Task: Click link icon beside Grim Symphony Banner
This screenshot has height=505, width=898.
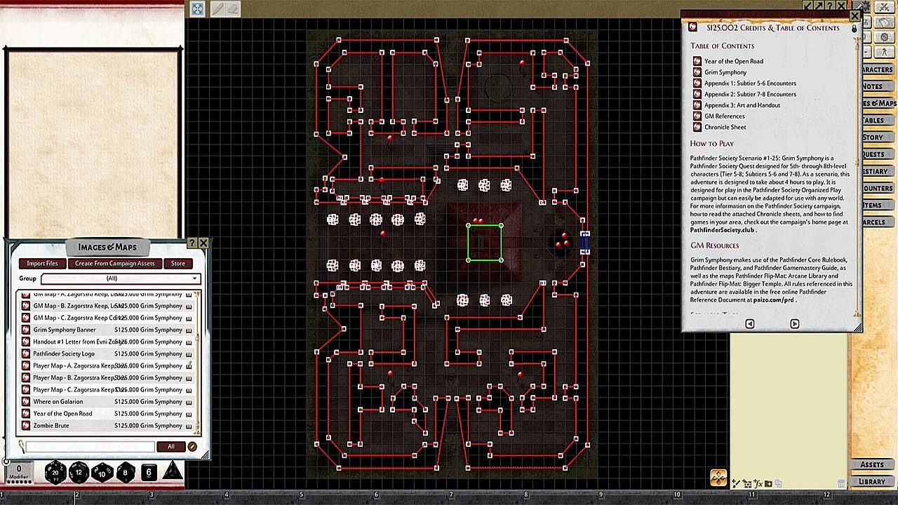Action: click(25, 330)
